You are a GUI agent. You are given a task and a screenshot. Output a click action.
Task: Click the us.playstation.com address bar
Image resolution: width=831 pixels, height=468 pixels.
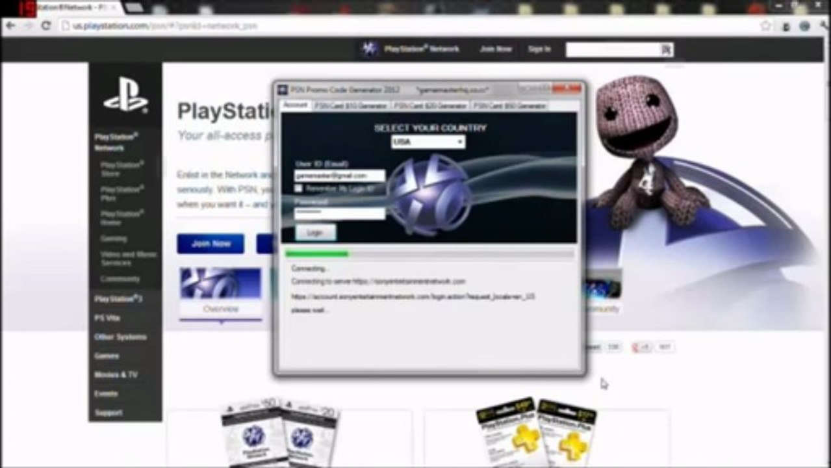[x=409, y=26]
